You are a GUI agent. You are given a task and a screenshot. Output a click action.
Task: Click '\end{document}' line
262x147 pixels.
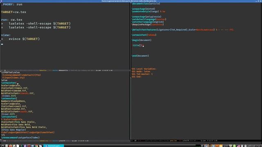[x=140, y=56]
